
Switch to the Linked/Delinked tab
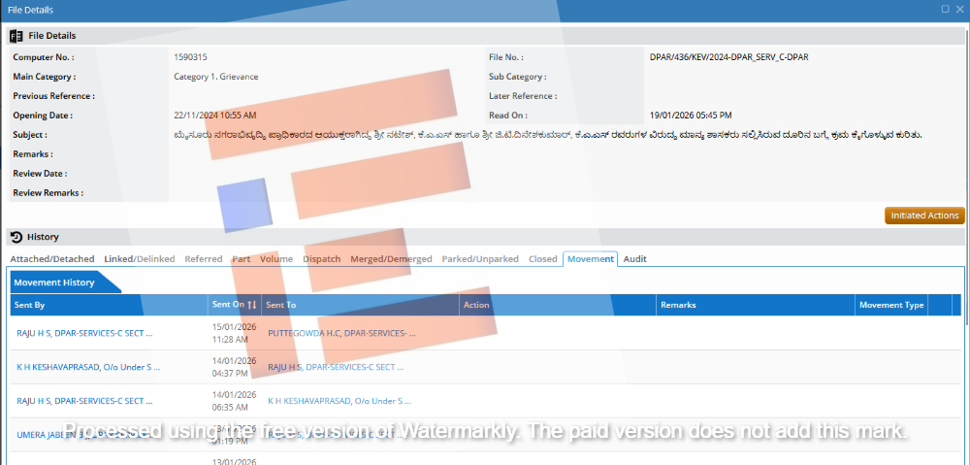pos(140,259)
